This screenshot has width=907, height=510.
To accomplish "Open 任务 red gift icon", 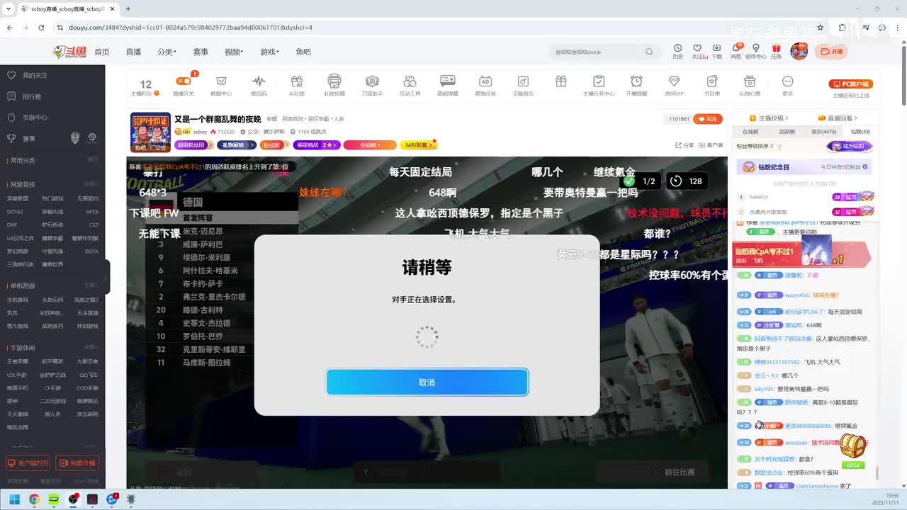I will [x=777, y=48].
